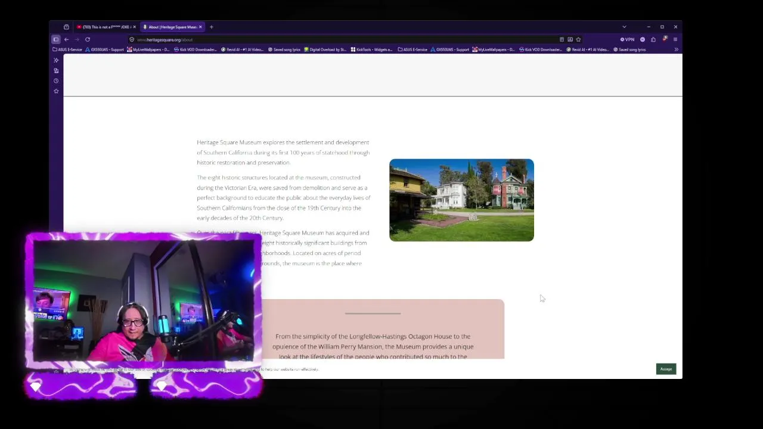This screenshot has height=429, width=763.
Task: Toggle the sidebar panel button left of Back
Action: point(56,39)
